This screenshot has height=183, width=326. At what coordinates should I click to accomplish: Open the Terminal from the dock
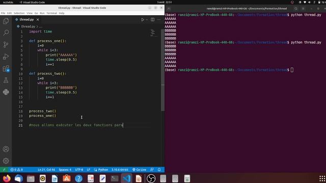pos(115,178)
